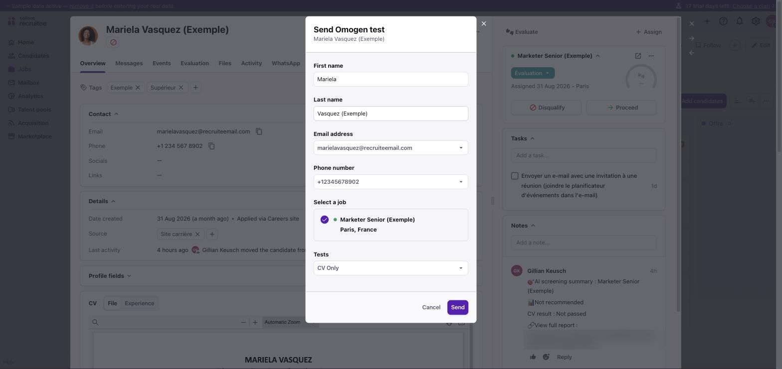Collapse the Tasks section

coord(523,138)
